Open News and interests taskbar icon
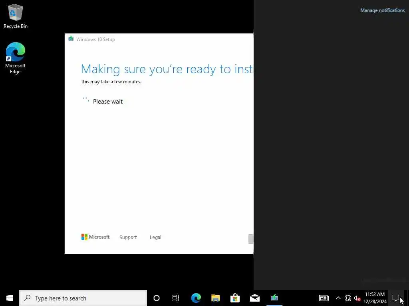Screen dimensions: 409x306 tap(324, 298)
